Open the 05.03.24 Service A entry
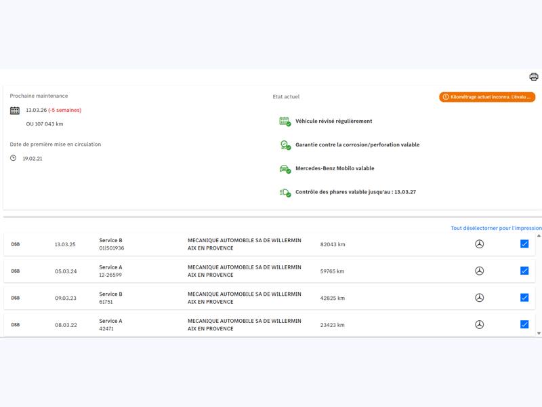Screen dimensions: 542x407 pyautogui.click(x=269, y=271)
